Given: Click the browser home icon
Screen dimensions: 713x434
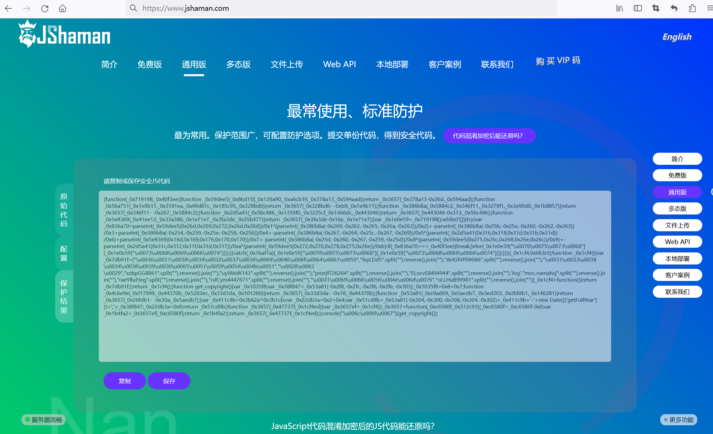Looking at the screenshot, I should tap(63, 8).
